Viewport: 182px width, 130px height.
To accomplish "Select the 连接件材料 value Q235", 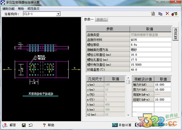I will tap(151, 40).
